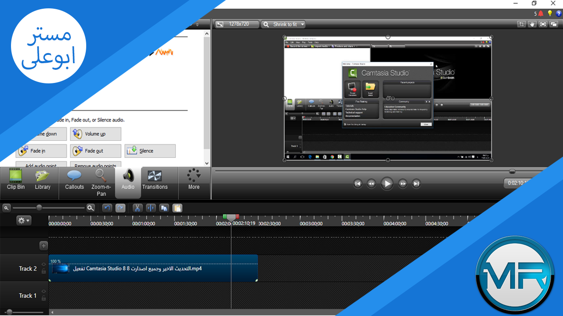Adjust the track height slider
563x316 pixels.
point(9,312)
